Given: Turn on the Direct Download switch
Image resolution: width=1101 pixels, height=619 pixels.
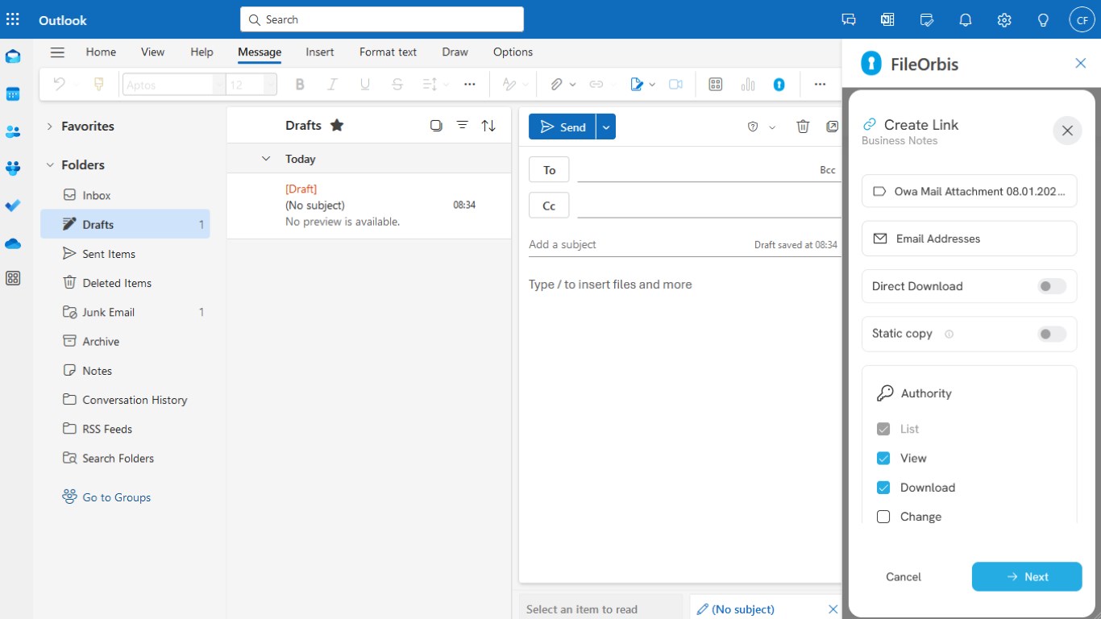Looking at the screenshot, I should [1051, 286].
